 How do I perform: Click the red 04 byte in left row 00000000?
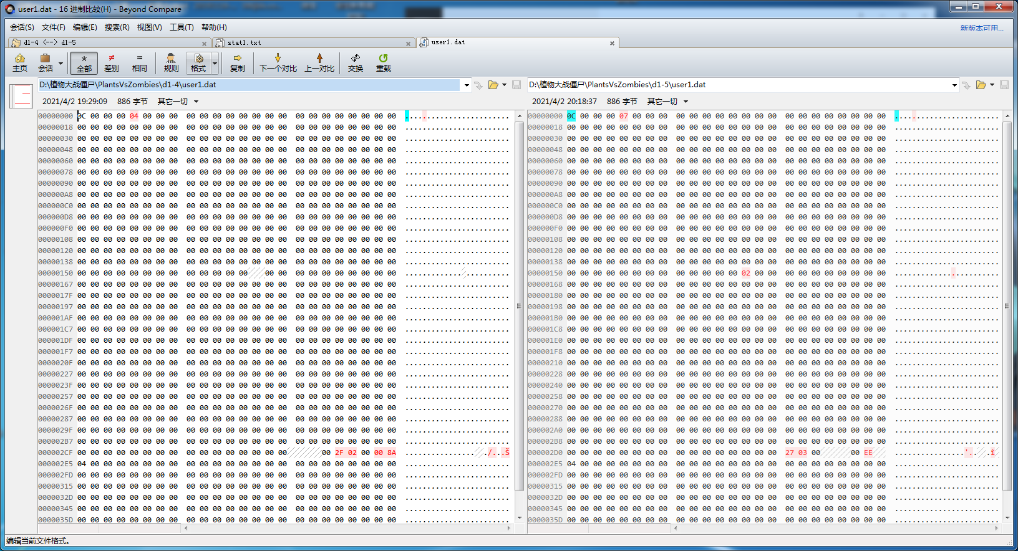[x=134, y=116]
